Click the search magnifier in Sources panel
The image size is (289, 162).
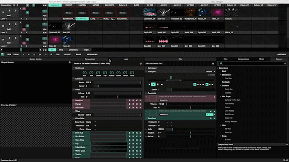pos(221,63)
